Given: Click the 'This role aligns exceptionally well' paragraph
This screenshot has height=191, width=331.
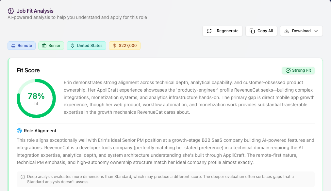Looking at the screenshot, I should tap(165, 152).
